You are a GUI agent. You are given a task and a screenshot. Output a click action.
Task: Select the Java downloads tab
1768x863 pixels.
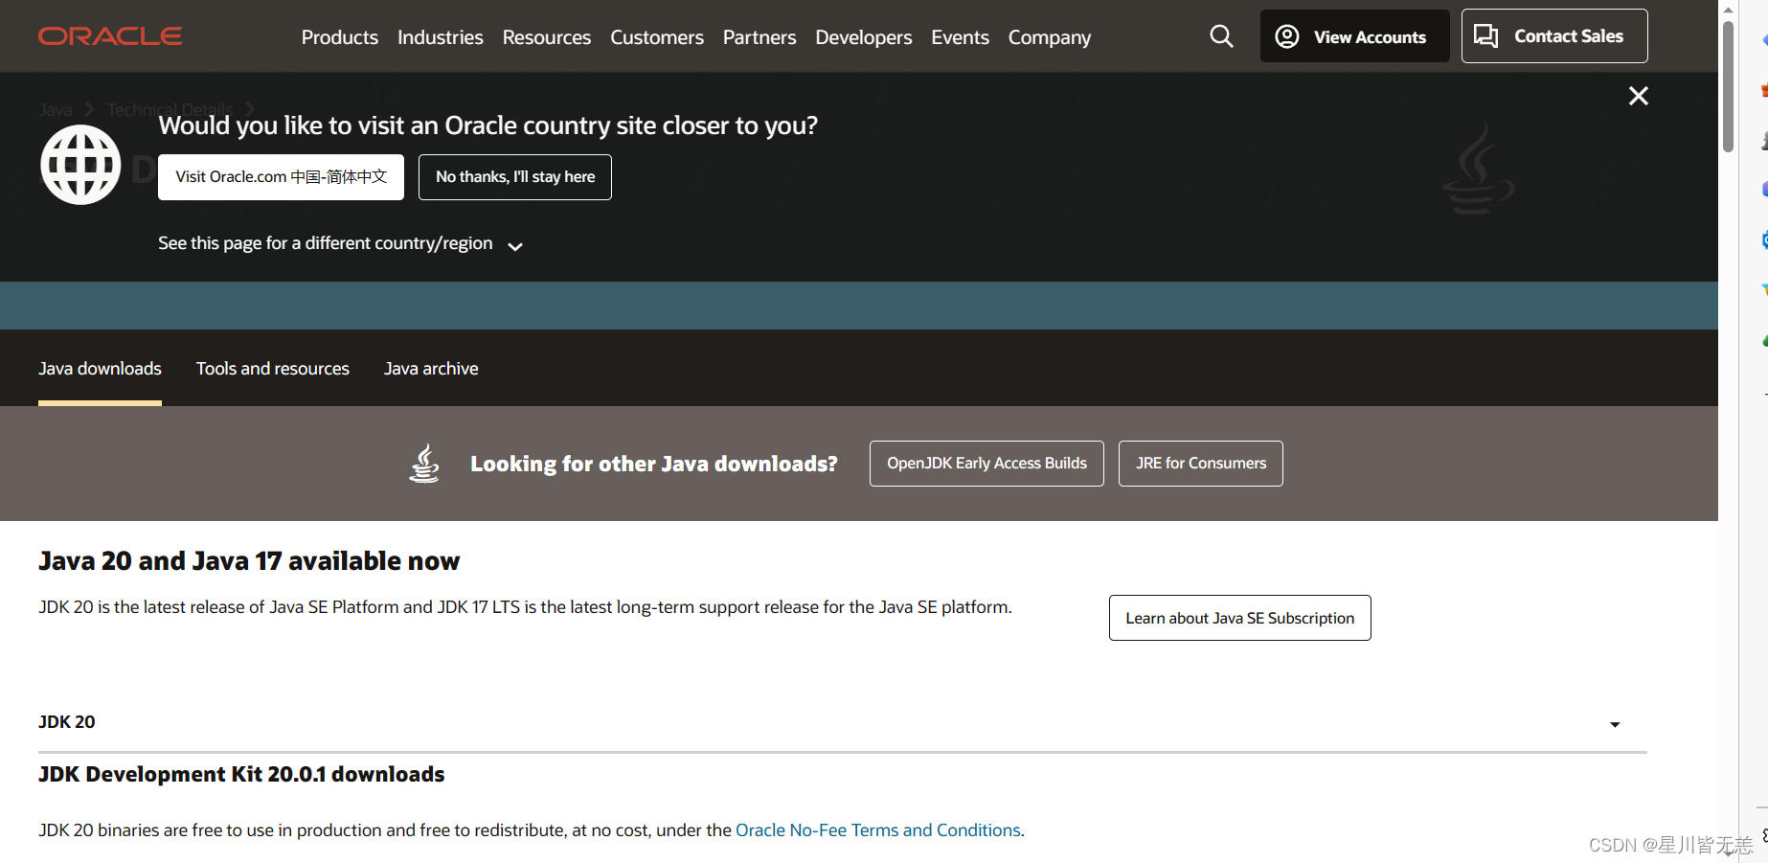(x=100, y=369)
